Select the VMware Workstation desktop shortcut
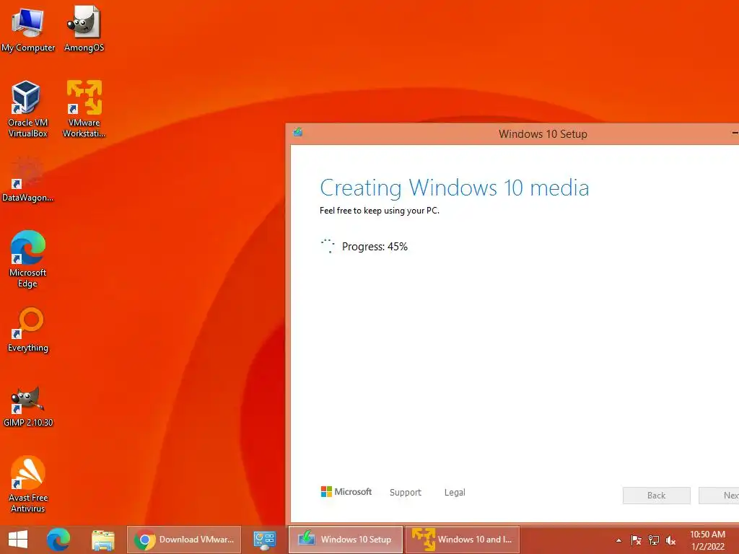This screenshot has width=739, height=554. click(x=84, y=108)
